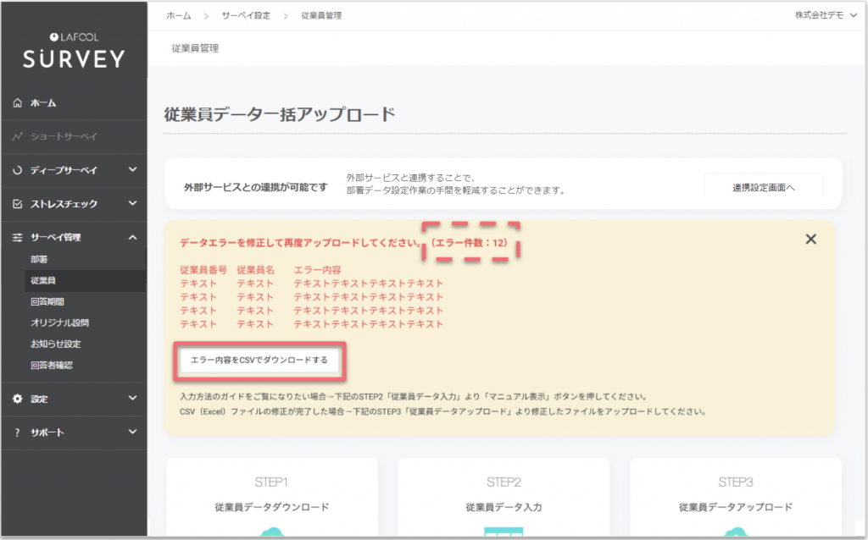The height and width of the screenshot is (540, 868).
Task: Click the home icon in sidebar
Action: [x=18, y=103]
